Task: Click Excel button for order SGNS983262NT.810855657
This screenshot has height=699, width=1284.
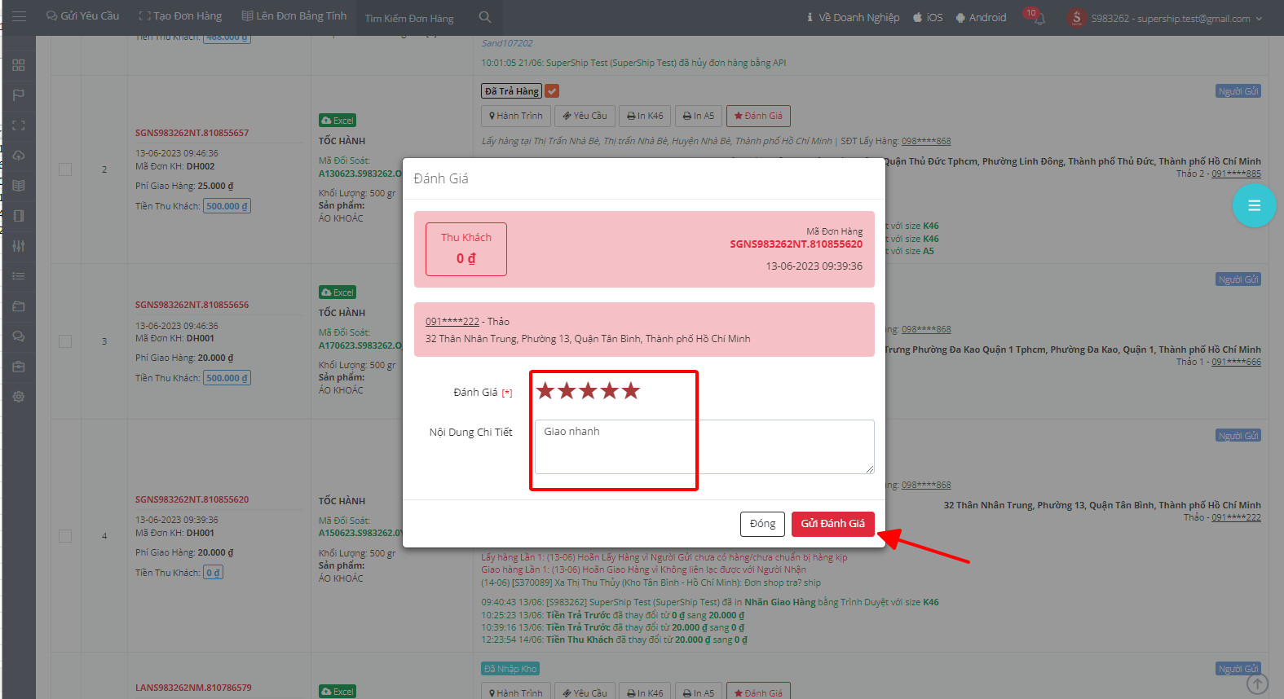Action: tap(338, 121)
